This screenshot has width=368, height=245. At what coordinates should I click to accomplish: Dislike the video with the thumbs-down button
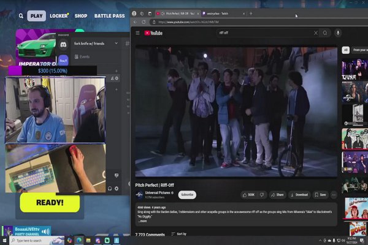pyautogui.click(x=262, y=195)
